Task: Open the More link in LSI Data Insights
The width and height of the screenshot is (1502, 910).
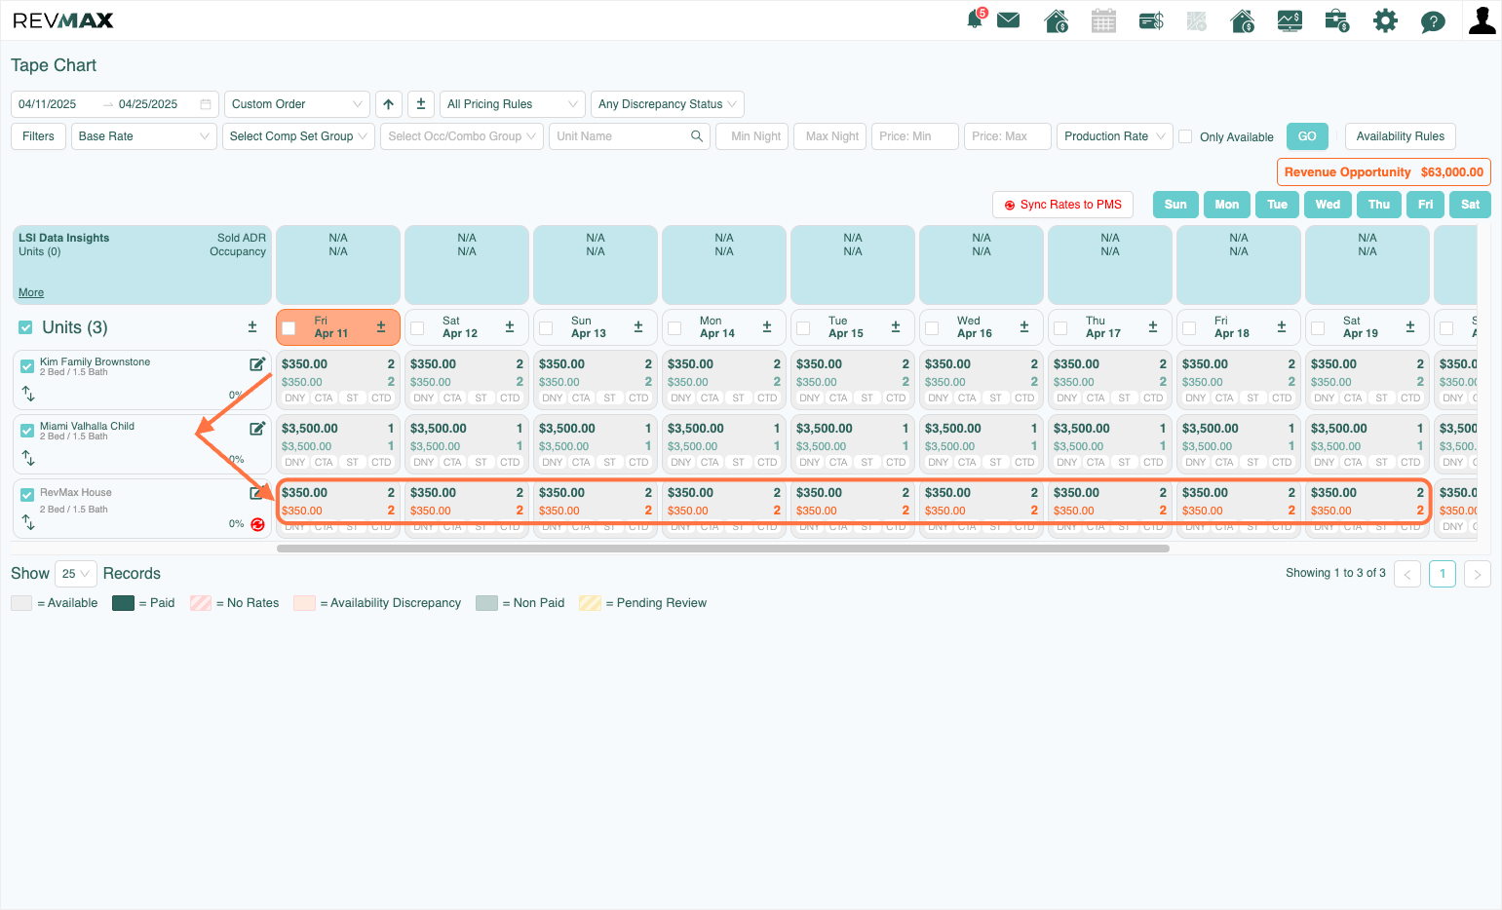Action: 31,293
